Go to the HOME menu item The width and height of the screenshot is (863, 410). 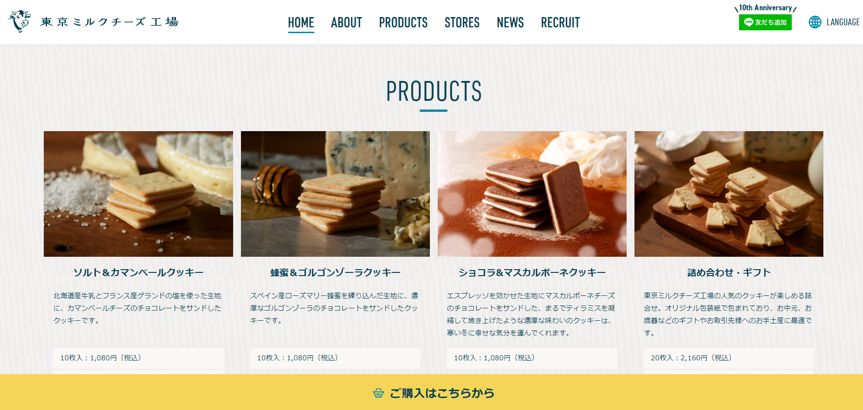pyautogui.click(x=301, y=23)
